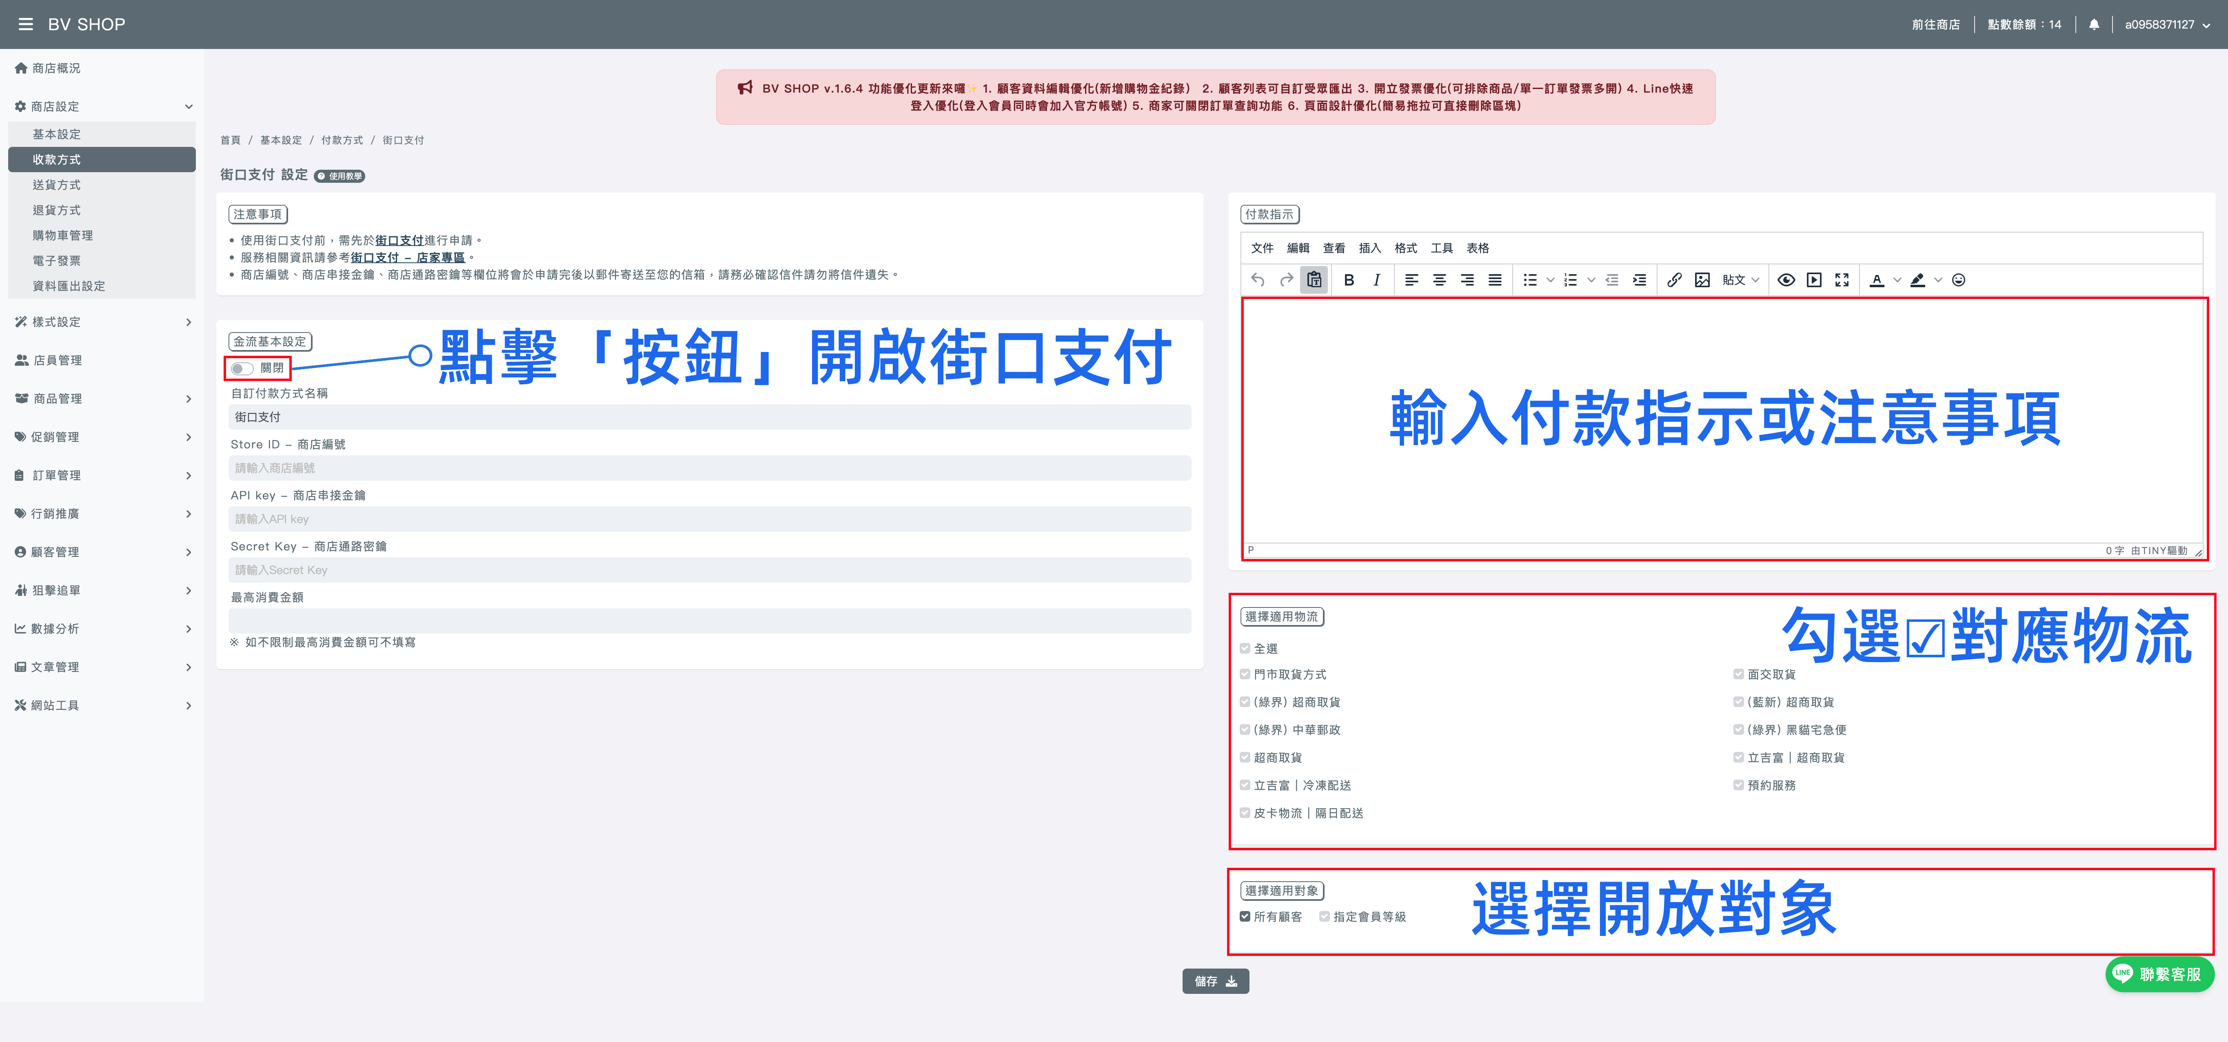The height and width of the screenshot is (1042, 2228).
Task: Expand the 商品管理 sidebar section
Action: [x=102, y=399]
